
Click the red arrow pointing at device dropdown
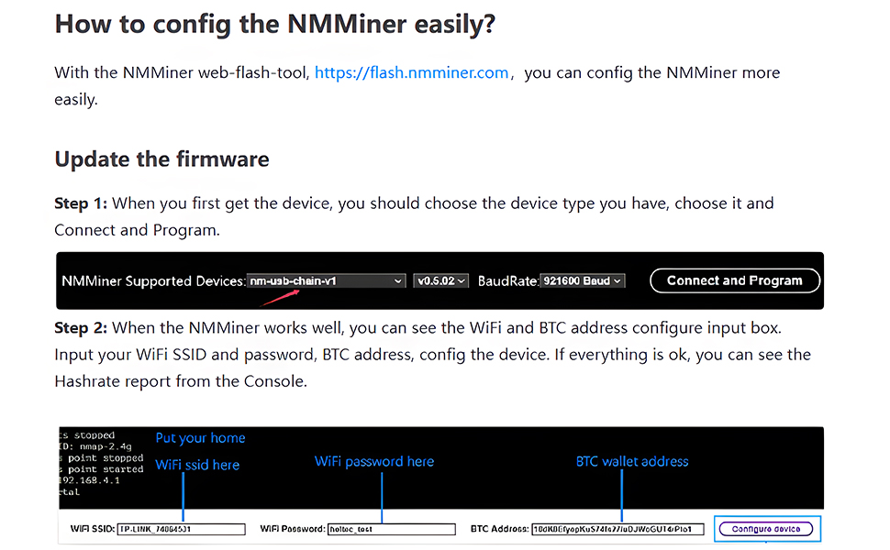click(281, 298)
